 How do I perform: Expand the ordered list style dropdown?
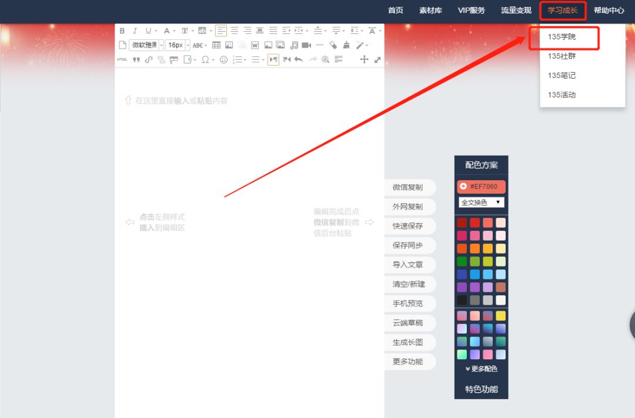point(245,60)
